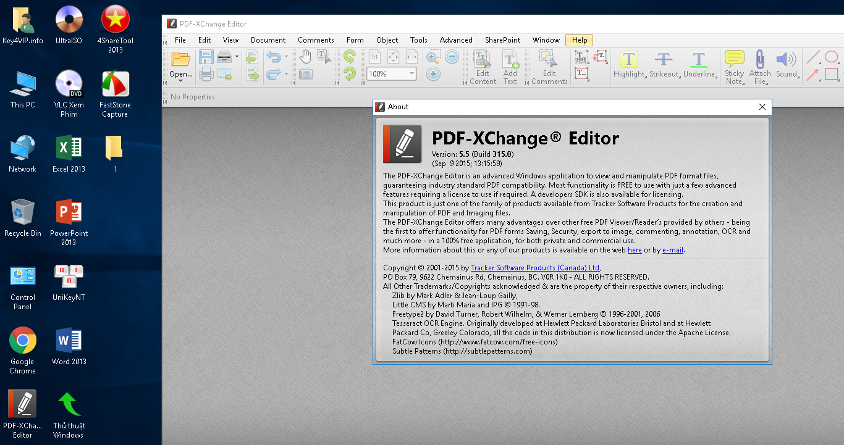This screenshot has height=445, width=844.
Task: Select the Arrow drawing tool
Action: [813, 75]
